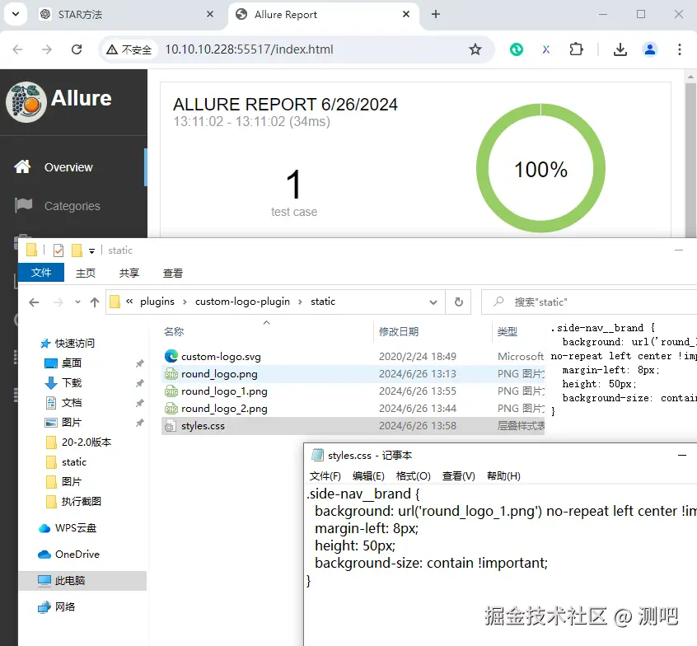Click the 100% donut chart

pyautogui.click(x=540, y=168)
